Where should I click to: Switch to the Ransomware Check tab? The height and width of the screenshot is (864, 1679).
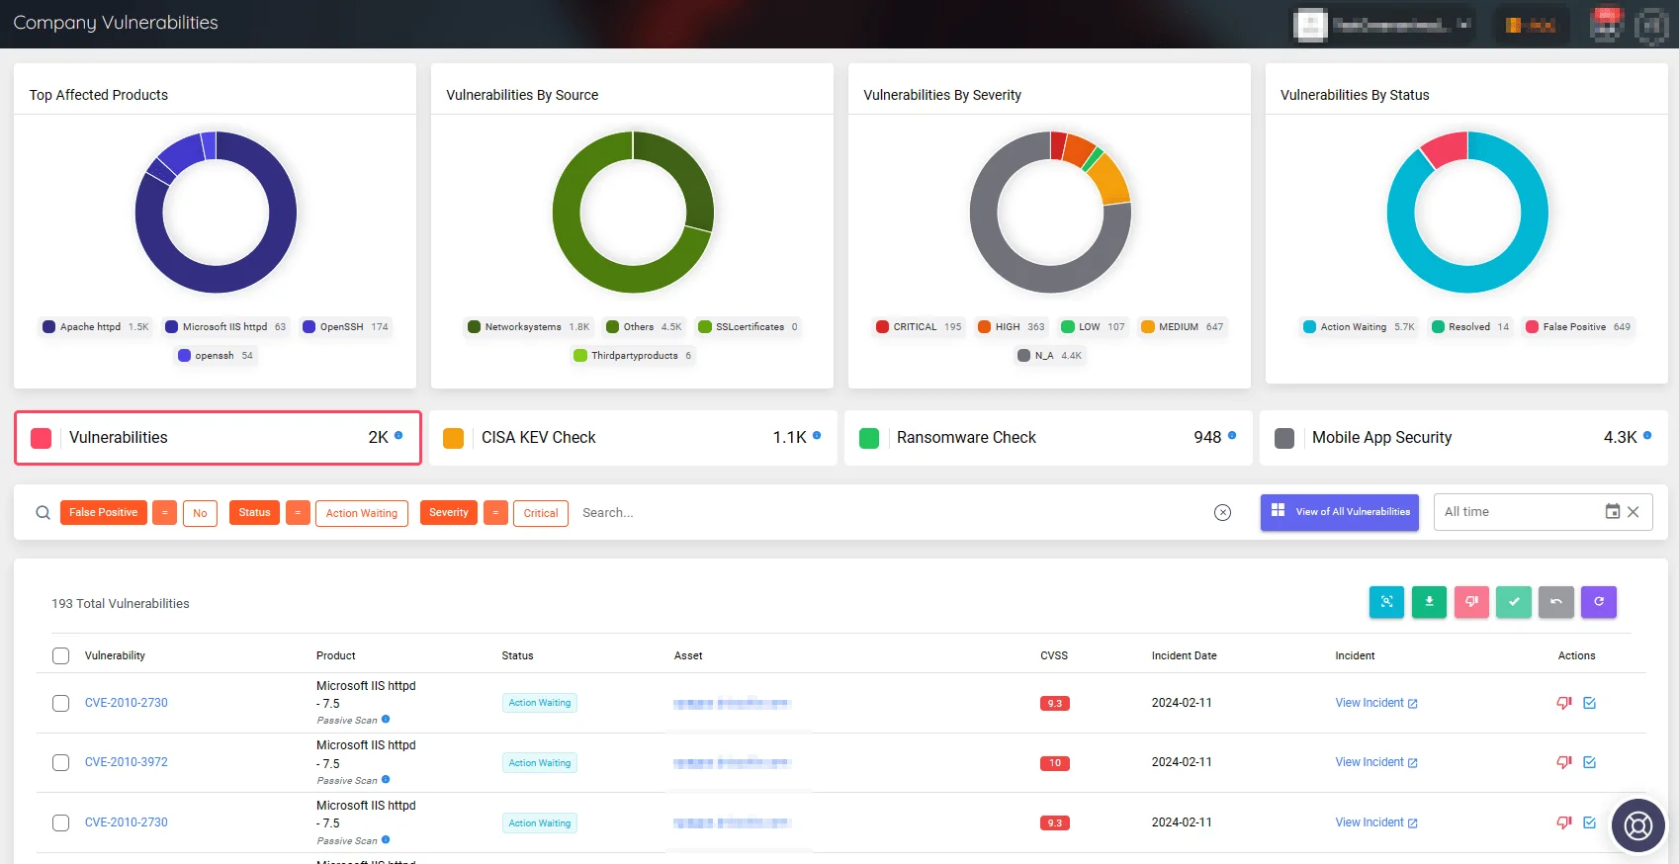(x=1048, y=438)
